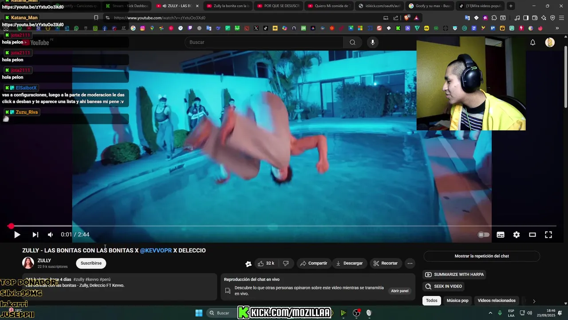Image resolution: width=568 pixels, height=320 pixels.
Task: Open video player settings gear
Action: pos(517,235)
